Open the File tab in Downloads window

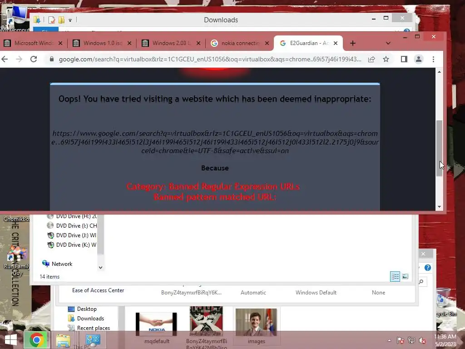46,30
